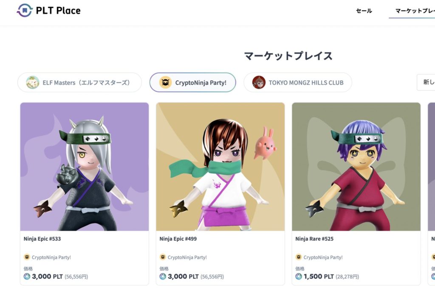Click CryptoNinja icon under Ninja Rare #525
This screenshot has width=435, height=288.
point(299,257)
